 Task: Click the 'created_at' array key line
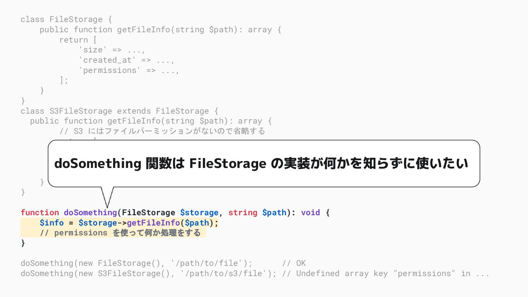coord(126,60)
